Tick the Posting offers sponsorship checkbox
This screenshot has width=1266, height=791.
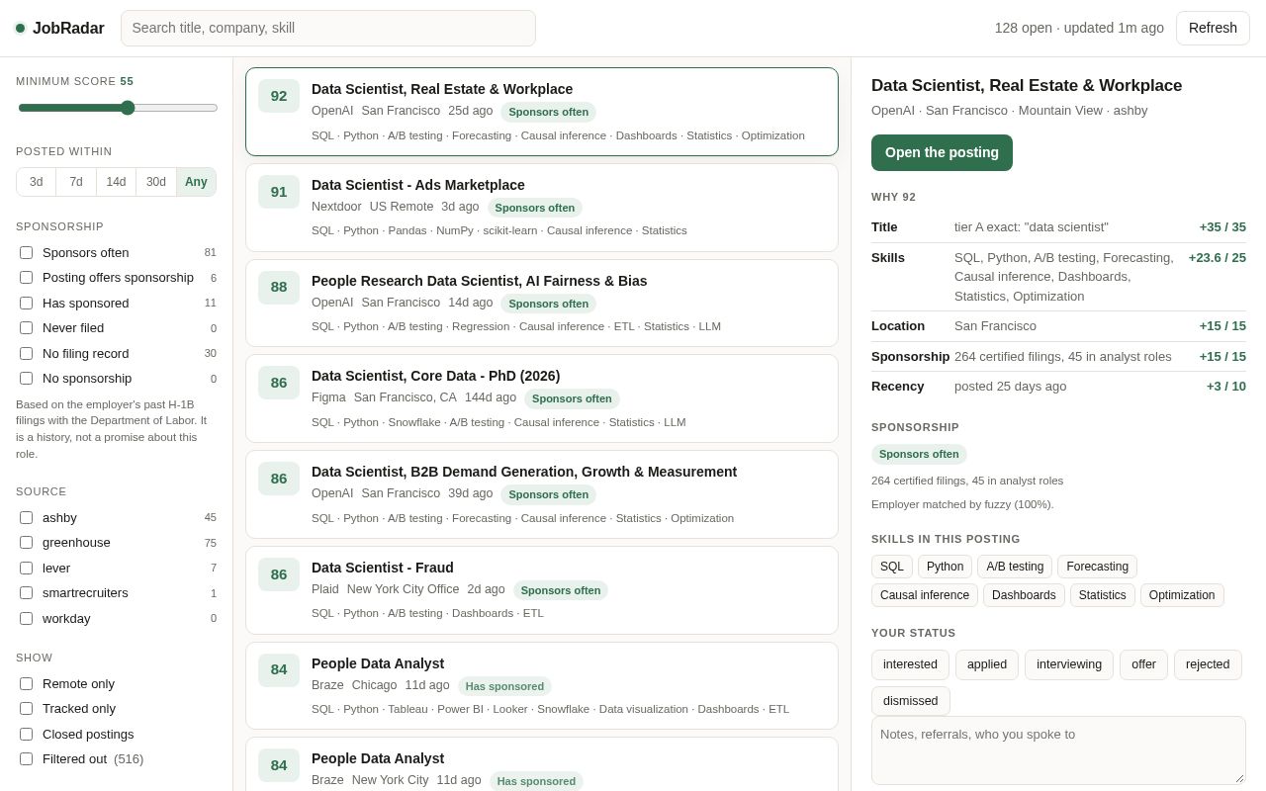[26, 278]
